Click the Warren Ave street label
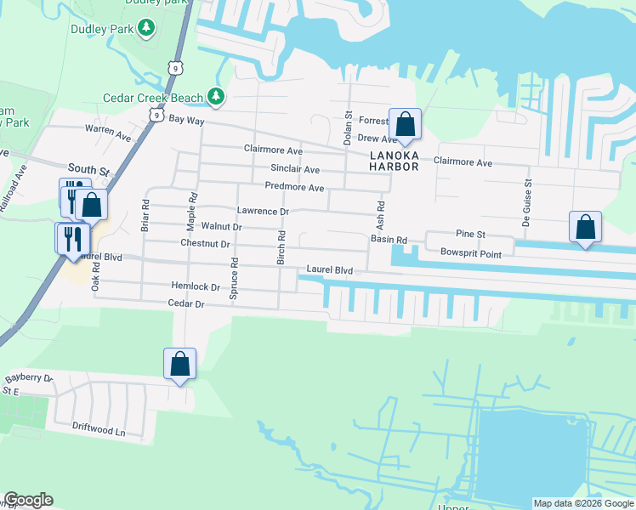Viewport: 636px width, 510px height. [108, 133]
